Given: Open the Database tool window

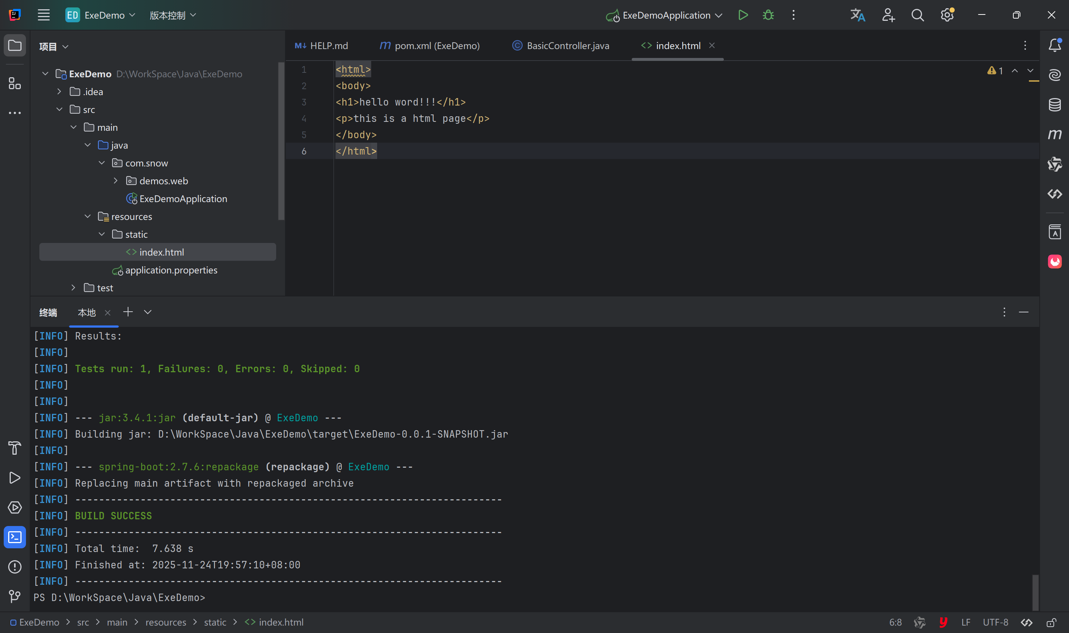Looking at the screenshot, I should click(1055, 104).
